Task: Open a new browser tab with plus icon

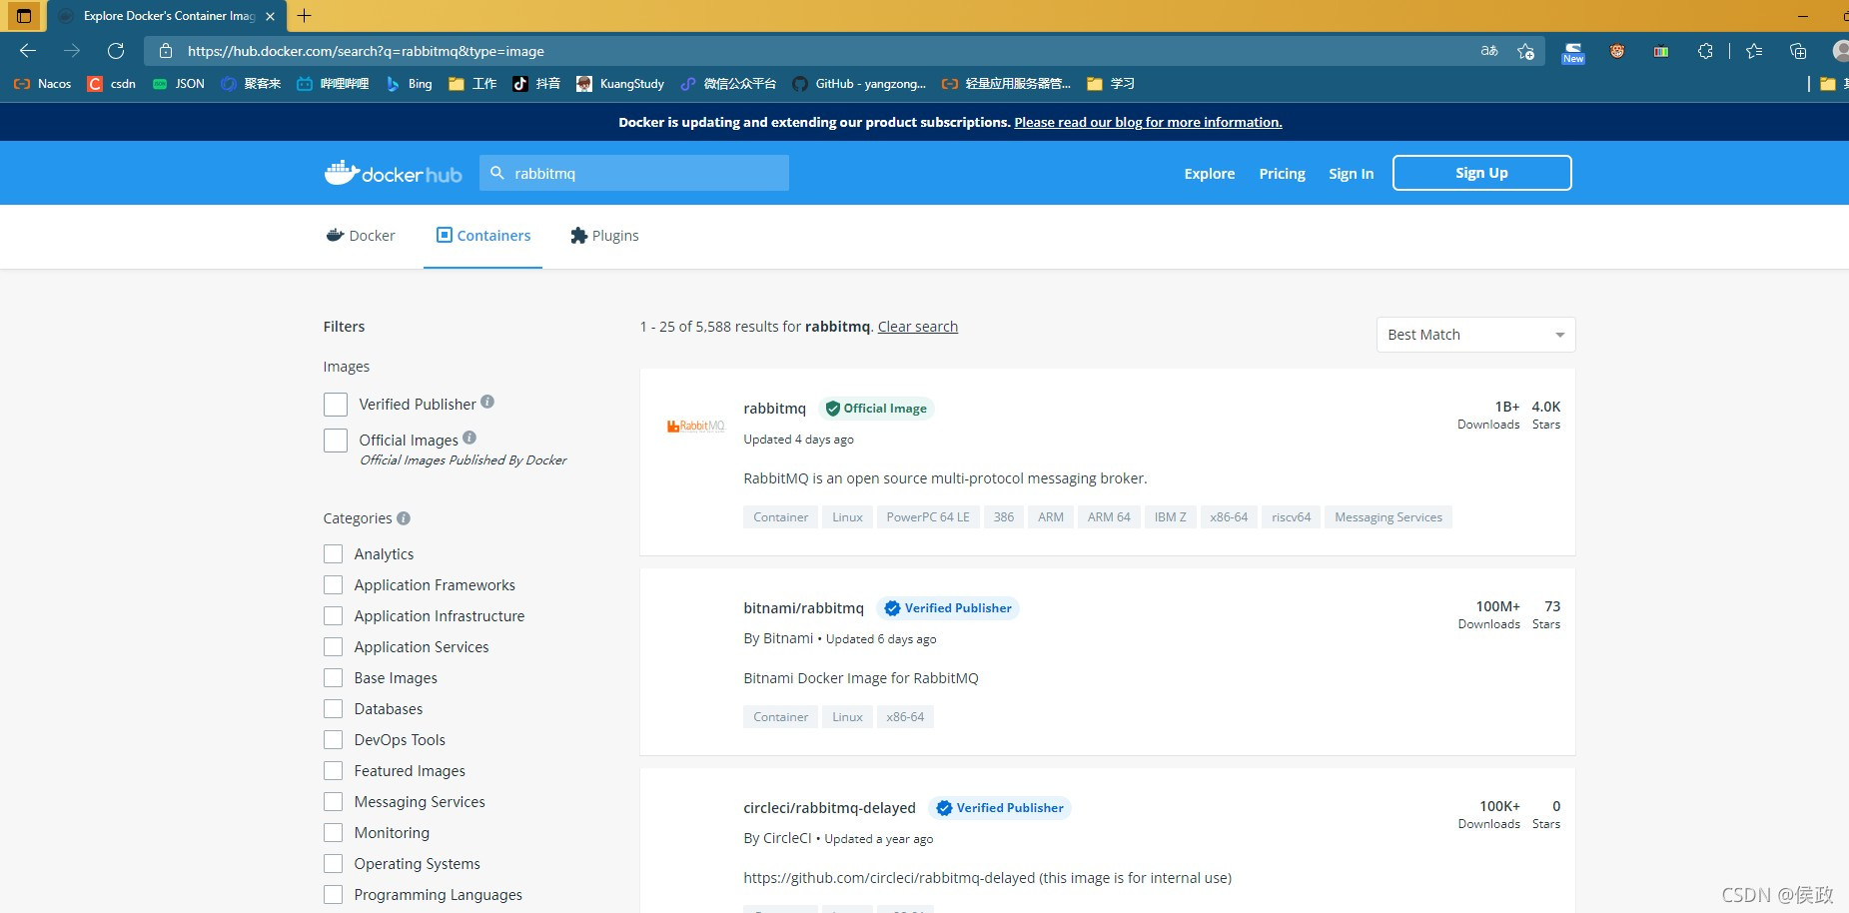Action: tap(305, 16)
